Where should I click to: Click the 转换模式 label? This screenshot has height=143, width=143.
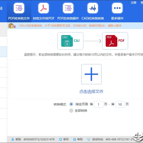tap(60, 104)
